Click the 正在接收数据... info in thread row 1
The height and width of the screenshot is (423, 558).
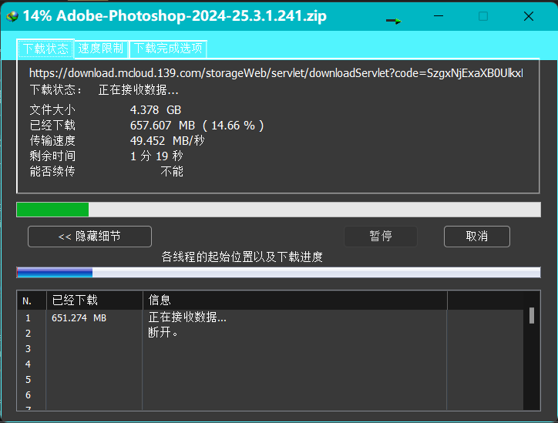(187, 317)
